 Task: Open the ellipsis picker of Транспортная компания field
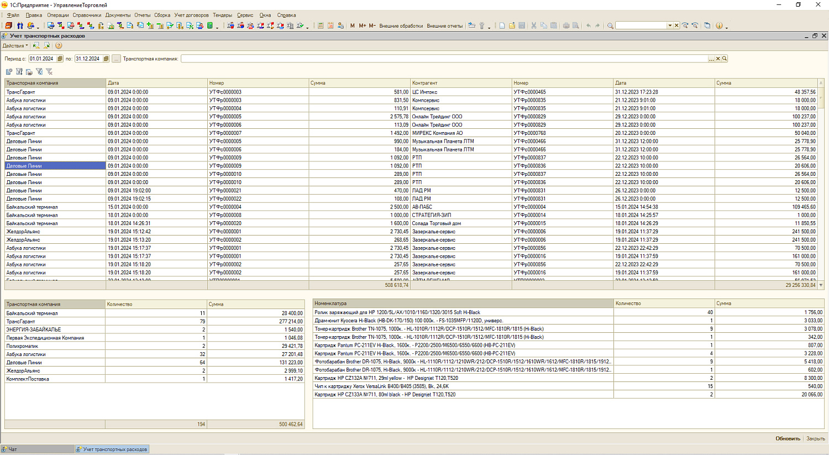click(711, 59)
